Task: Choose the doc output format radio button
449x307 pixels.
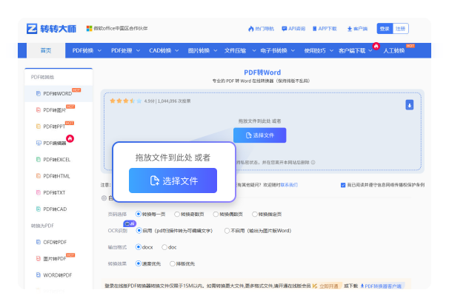Action: pyautogui.click(x=164, y=246)
